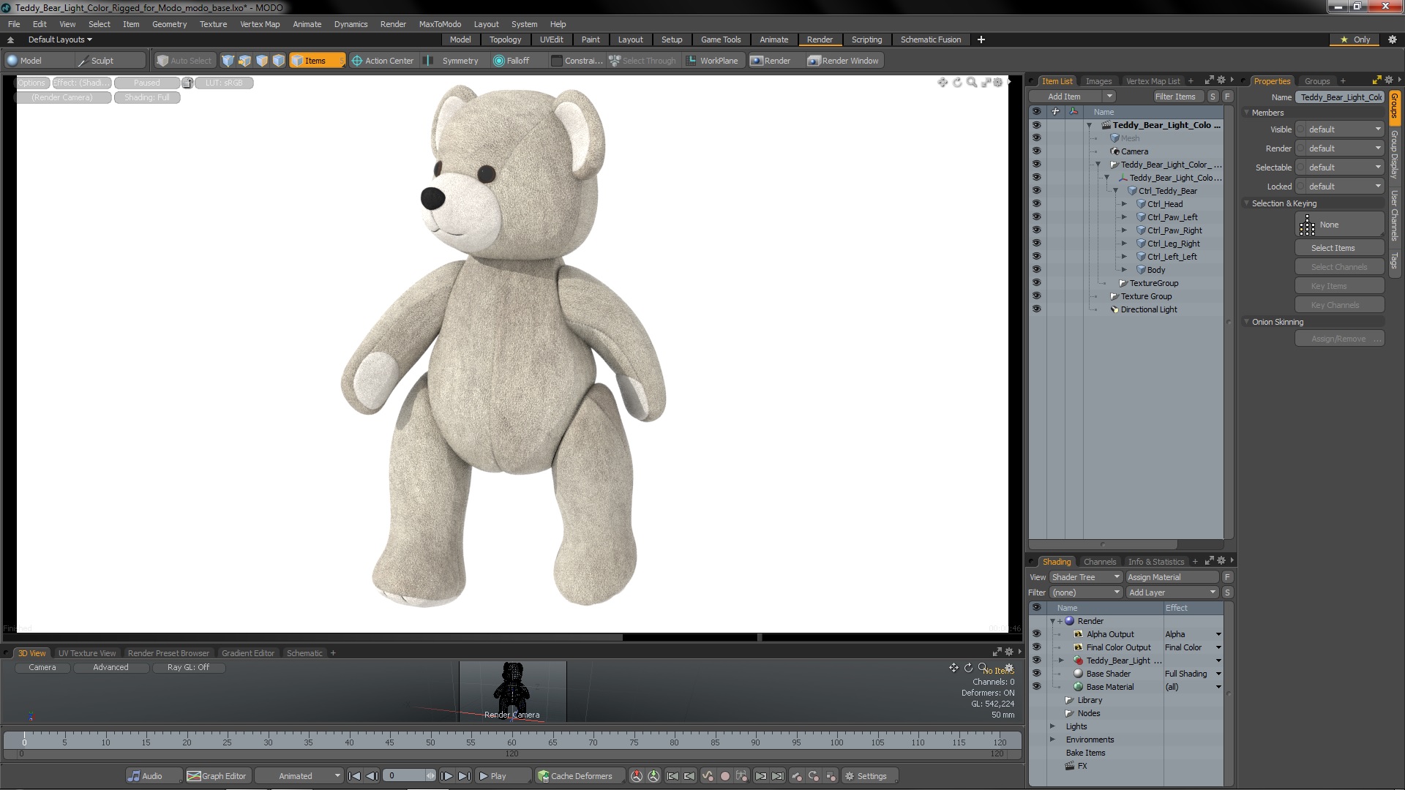The width and height of the screenshot is (1405, 790).
Task: Switch to the Channels tab
Action: pyautogui.click(x=1100, y=562)
